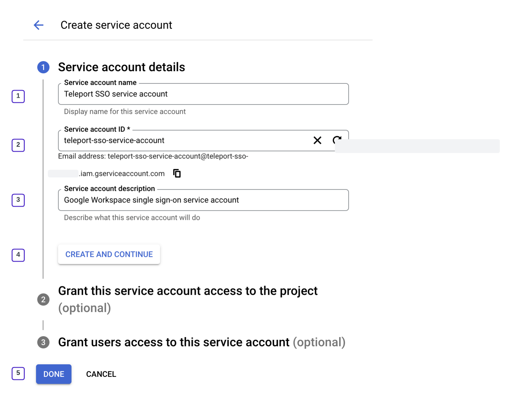Click the annotation marker labeled 4

pyautogui.click(x=18, y=255)
